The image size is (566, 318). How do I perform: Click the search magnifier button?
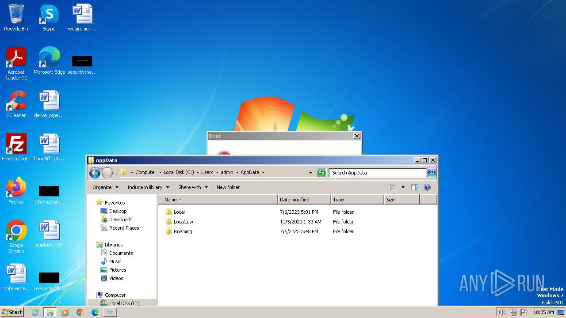coord(432,173)
